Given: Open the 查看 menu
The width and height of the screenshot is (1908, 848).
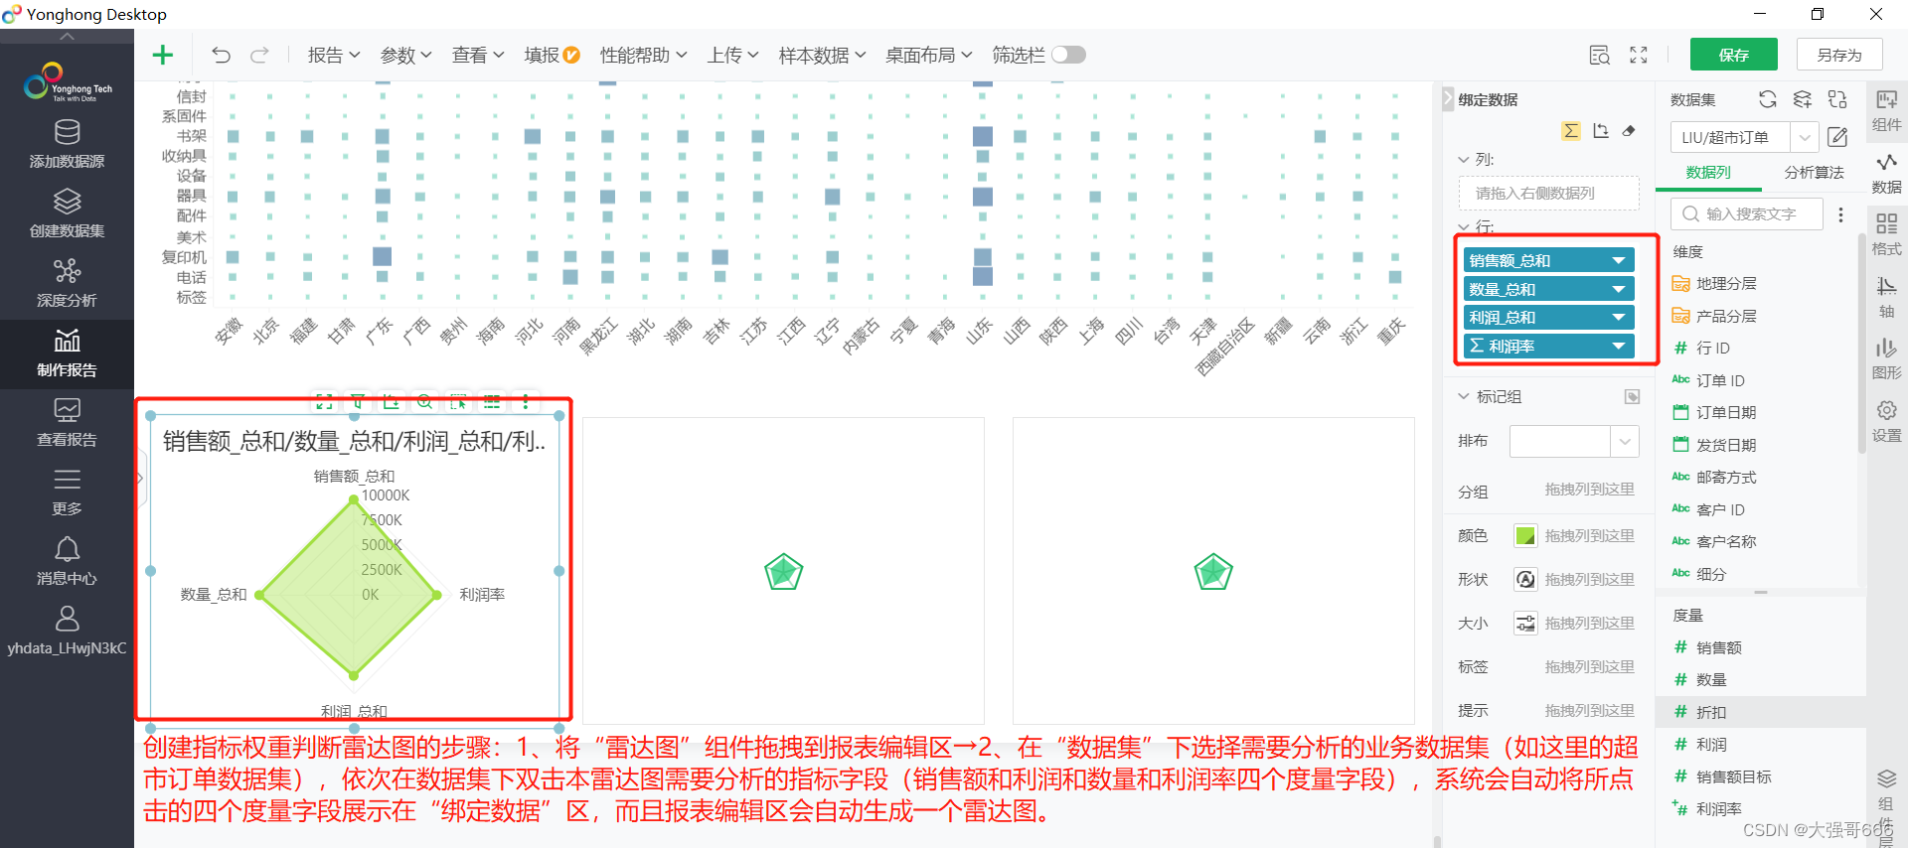Looking at the screenshot, I should pos(477,56).
